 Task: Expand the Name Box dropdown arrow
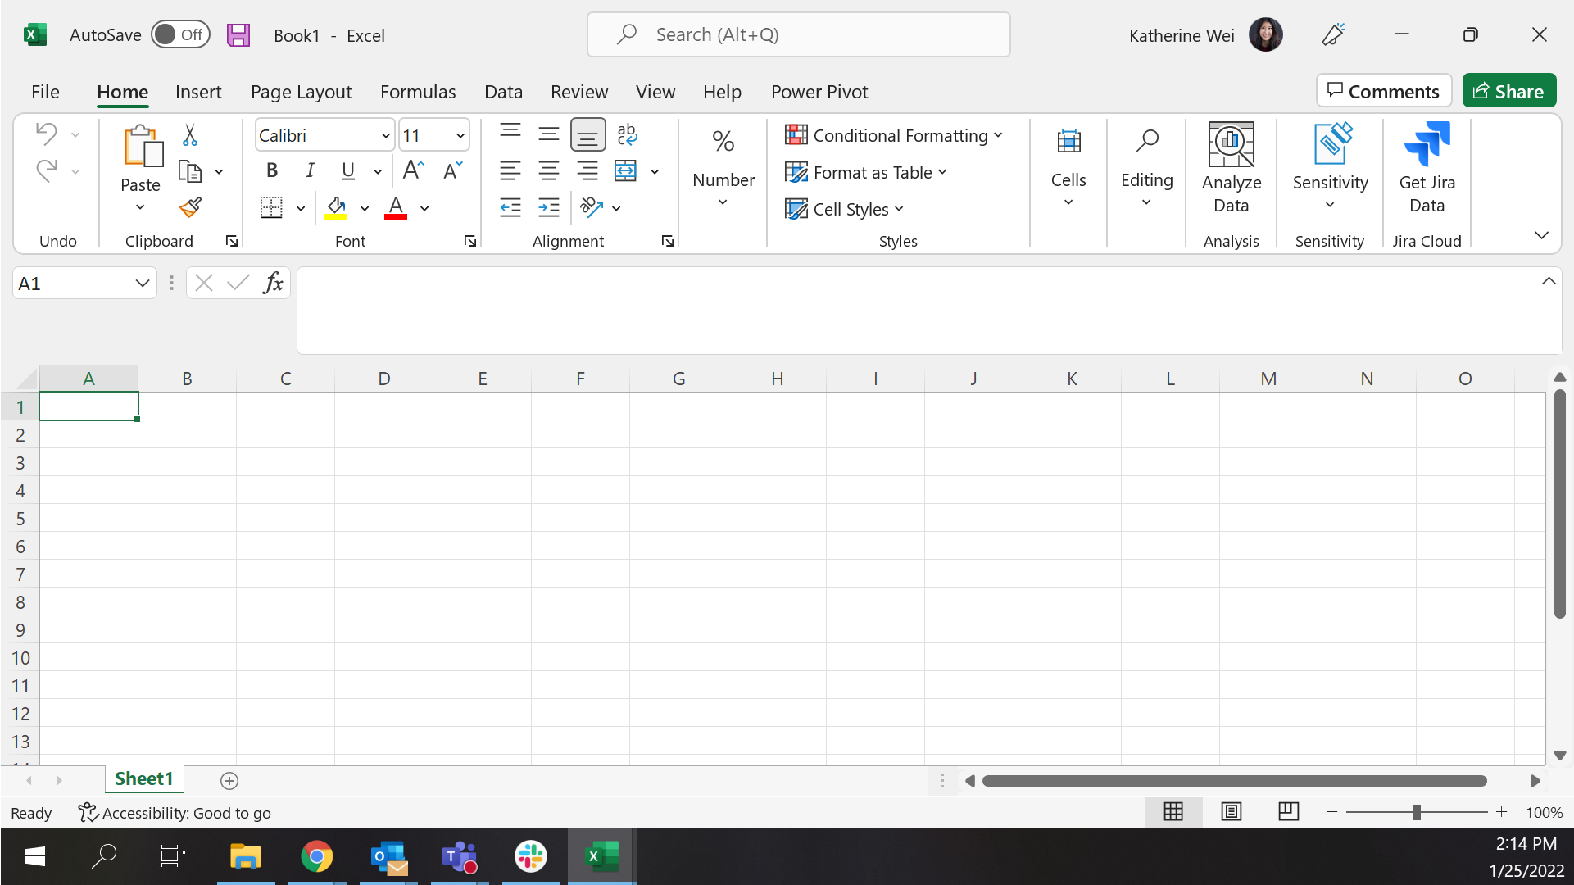(x=142, y=284)
